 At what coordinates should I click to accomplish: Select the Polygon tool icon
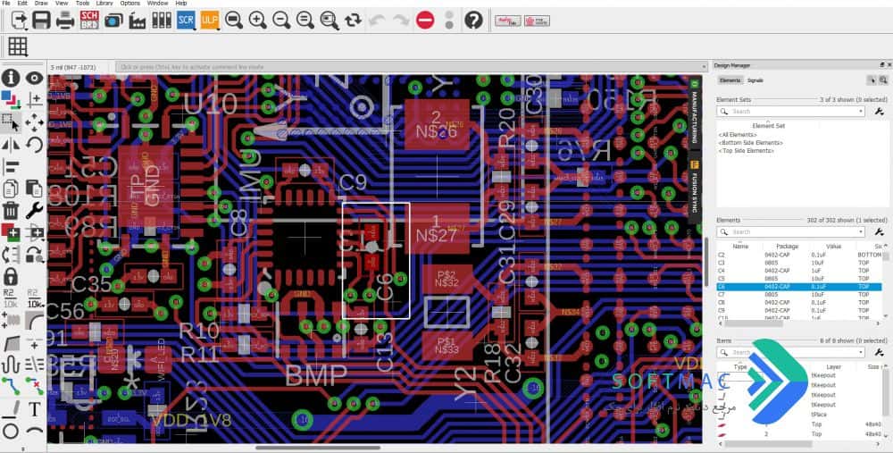(x=10, y=343)
